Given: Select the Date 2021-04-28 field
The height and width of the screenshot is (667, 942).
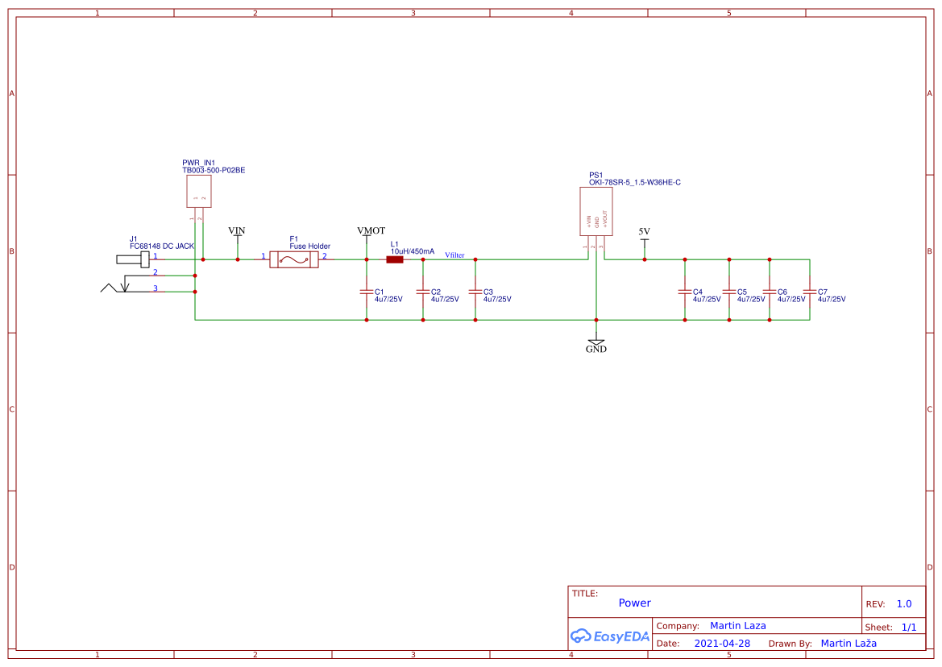Looking at the screenshot, I should [721, 643].
